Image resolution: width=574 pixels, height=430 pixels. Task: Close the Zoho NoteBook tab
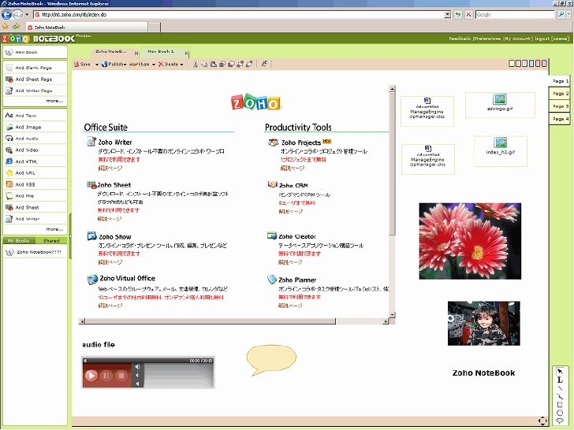click(x=136, y=54)
